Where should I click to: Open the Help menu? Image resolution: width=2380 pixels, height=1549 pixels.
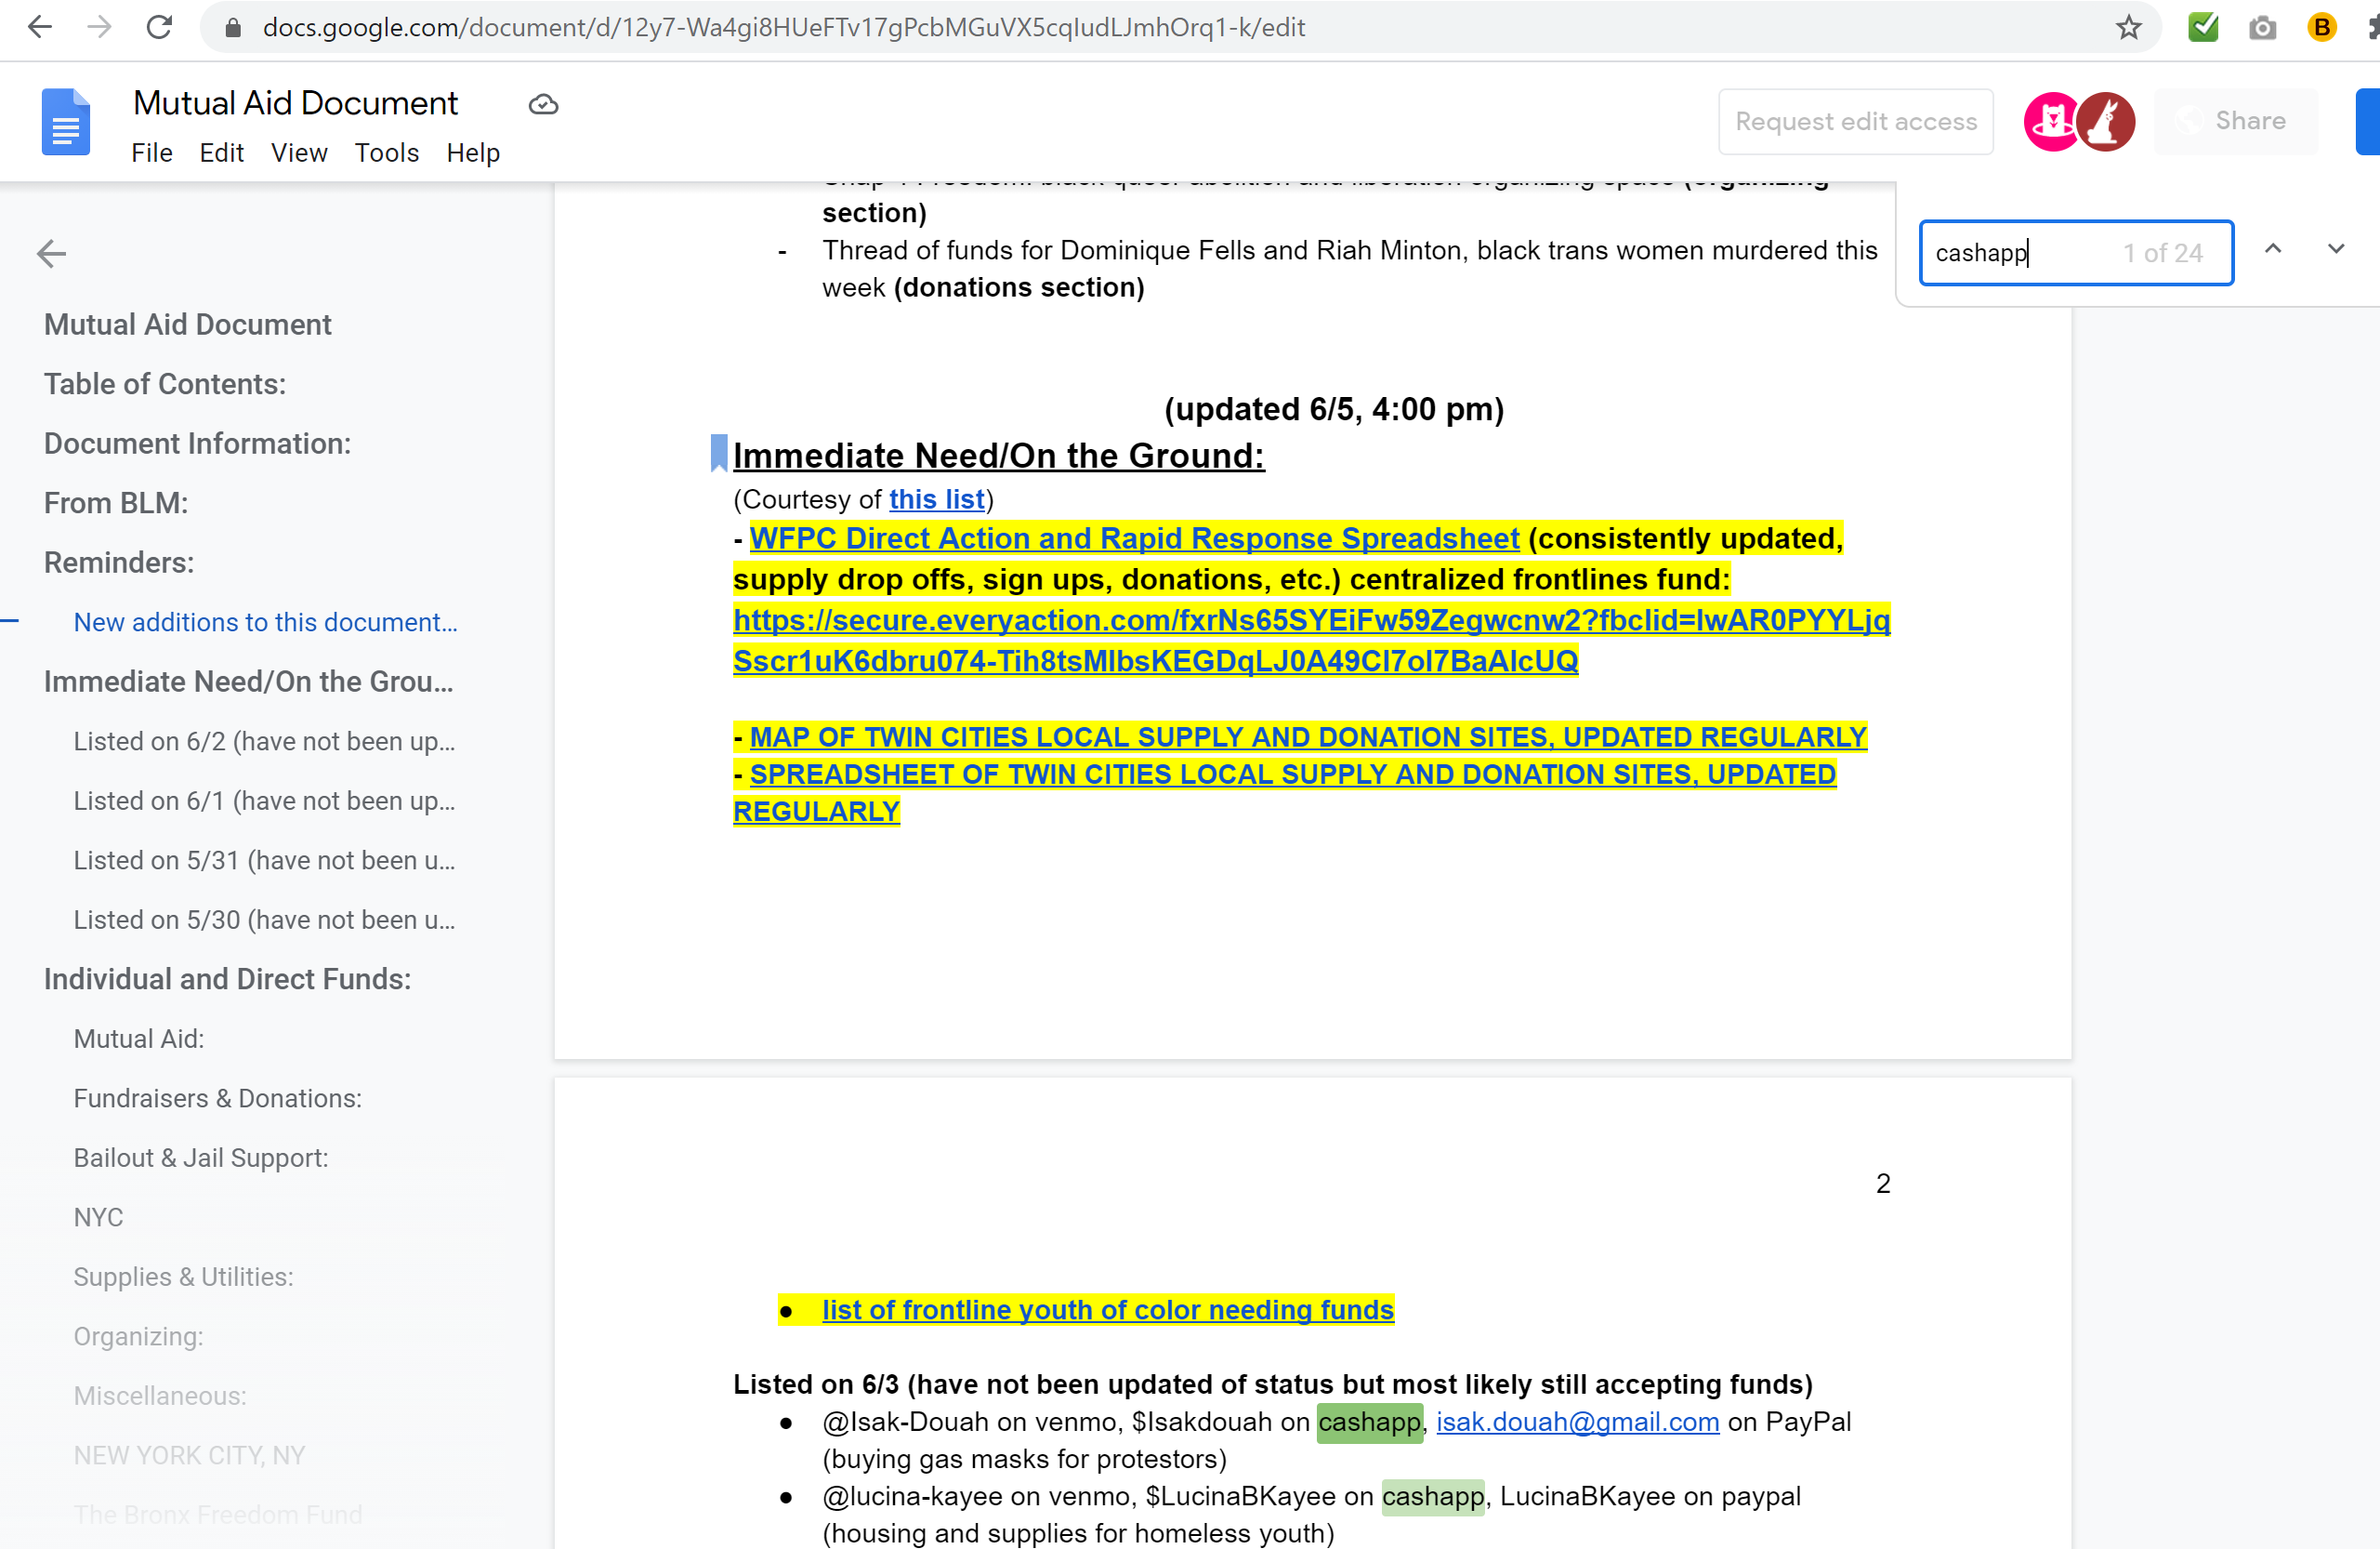[x=473, y=153]
